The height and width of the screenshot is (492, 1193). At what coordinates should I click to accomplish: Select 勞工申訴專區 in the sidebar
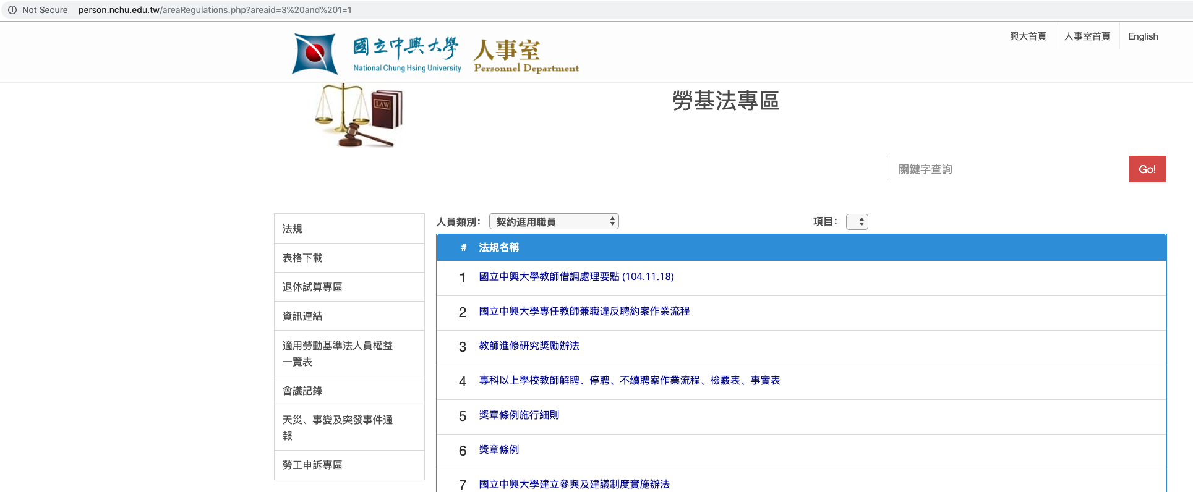coord(349,465)
